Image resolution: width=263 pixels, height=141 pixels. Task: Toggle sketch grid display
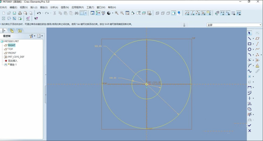coord(233,13)
